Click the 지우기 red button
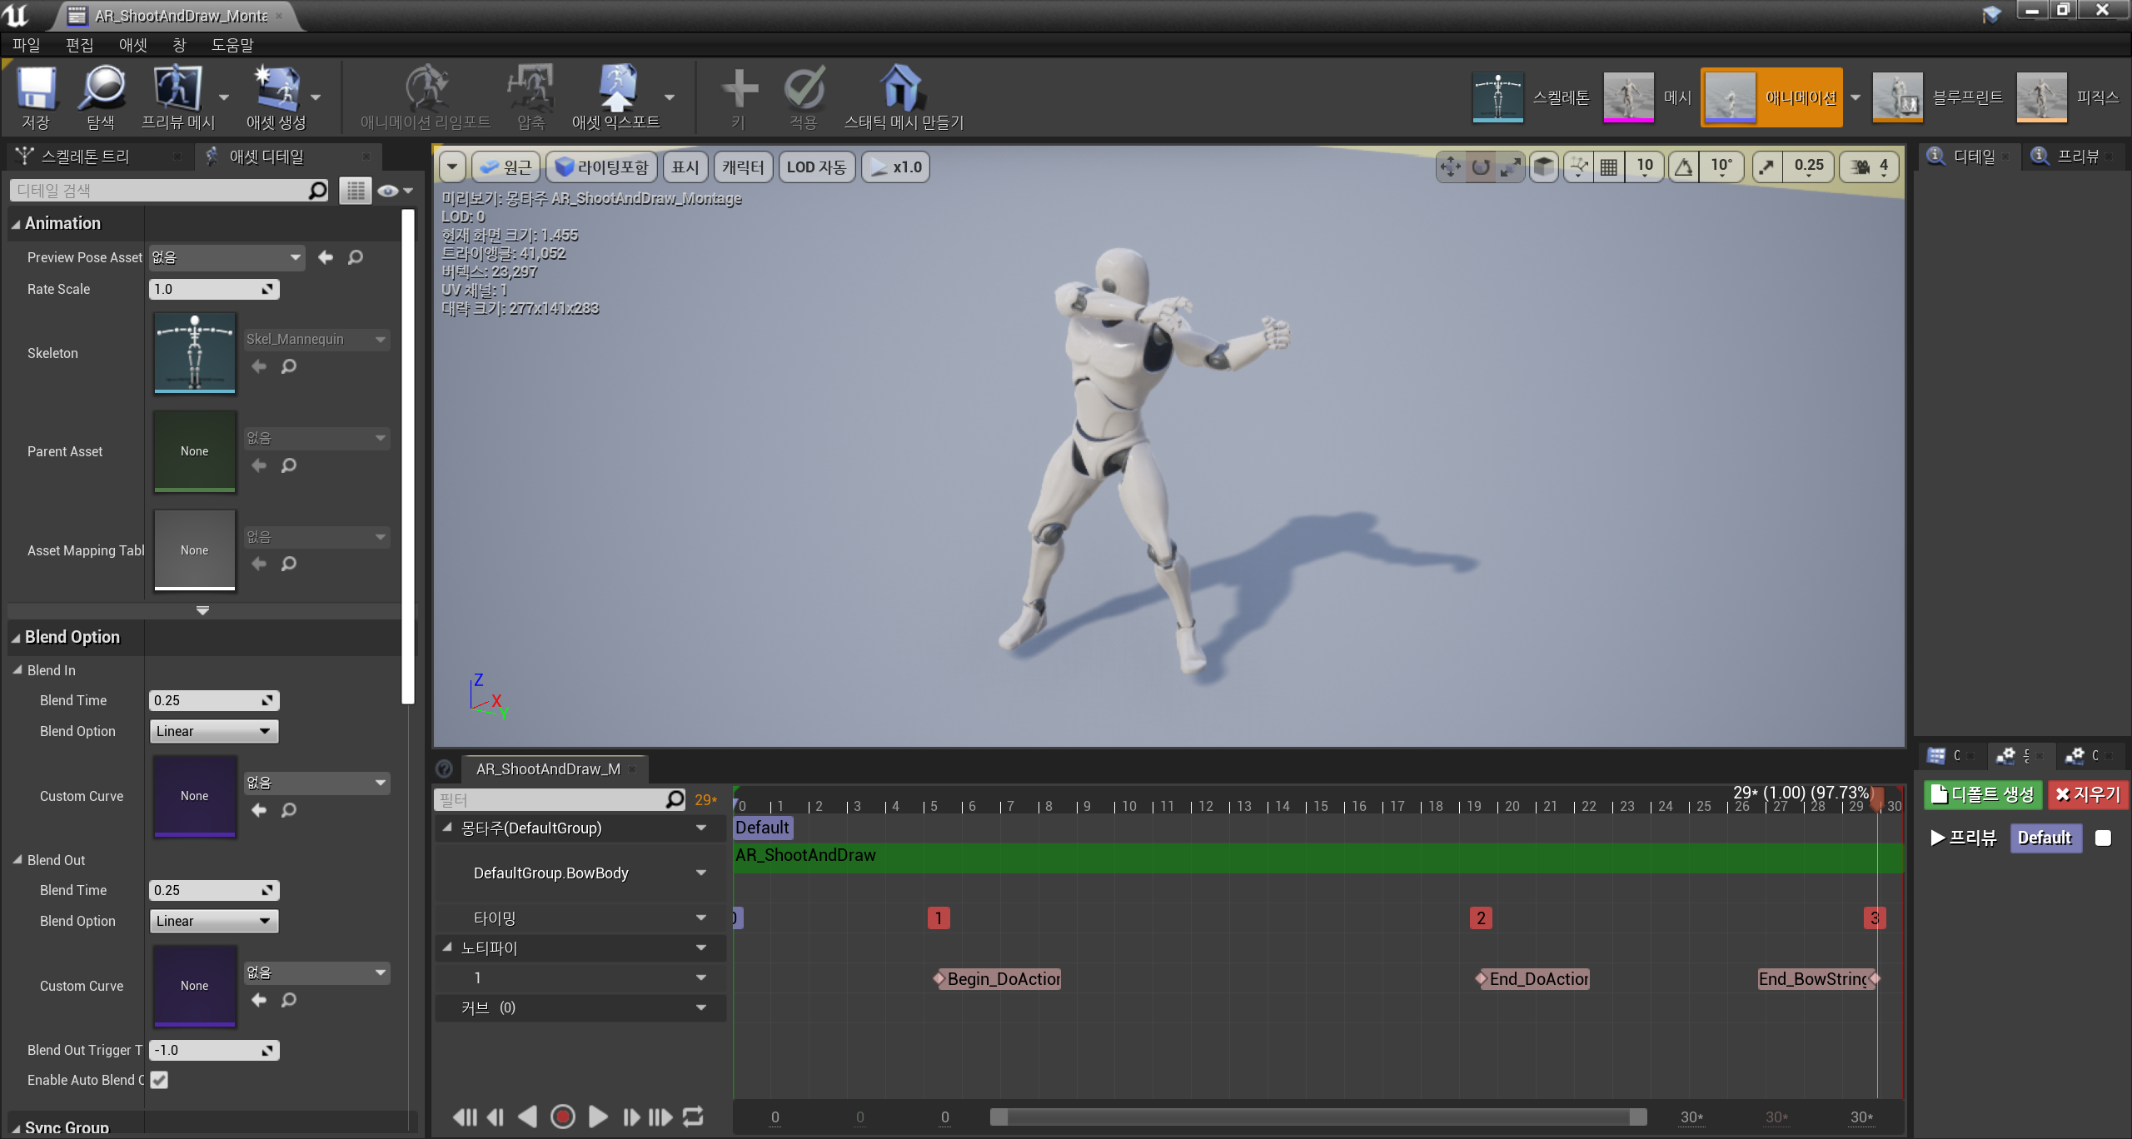This screenshot has width=2132, height=1139. (x=2087, y=794)
